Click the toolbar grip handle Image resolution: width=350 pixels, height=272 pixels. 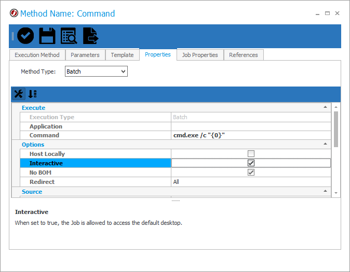(x=13, y=36)
